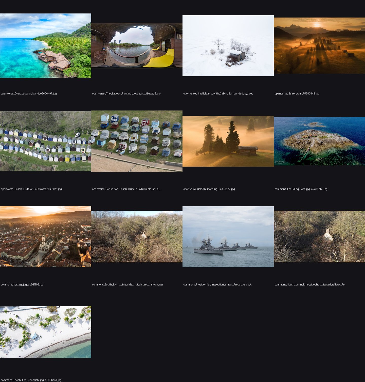The height and width of the screenshot is (382, 365).
Task: Select the Golden morning foggy cabin thumbnail
Action: click(x=228, y=141)
